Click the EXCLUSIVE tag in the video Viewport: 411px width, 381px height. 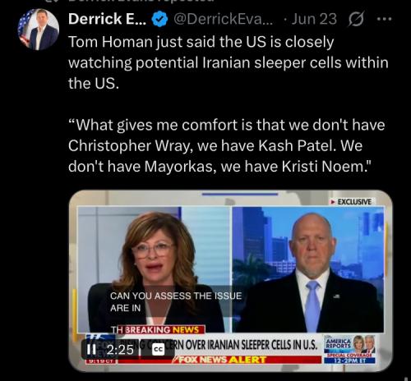[351, 202]
